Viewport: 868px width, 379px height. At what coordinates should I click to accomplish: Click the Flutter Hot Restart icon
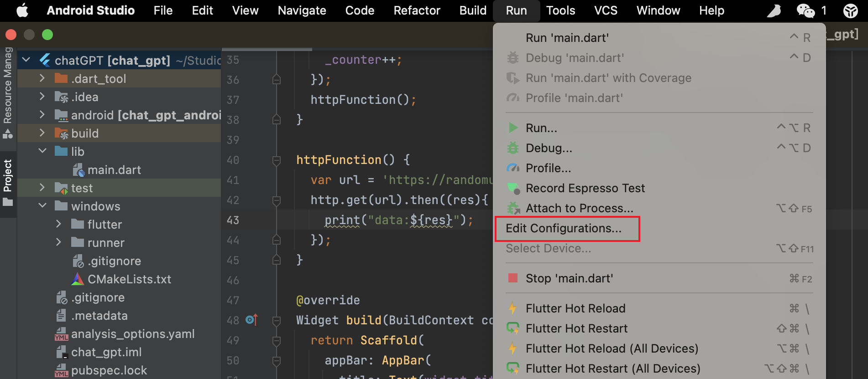[x=513, y=328]
